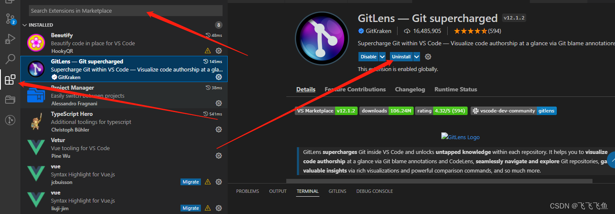The width and height of the screenshot is (615, 214).
Task: Select the TERMINAL panel tab
Action: 307,191
